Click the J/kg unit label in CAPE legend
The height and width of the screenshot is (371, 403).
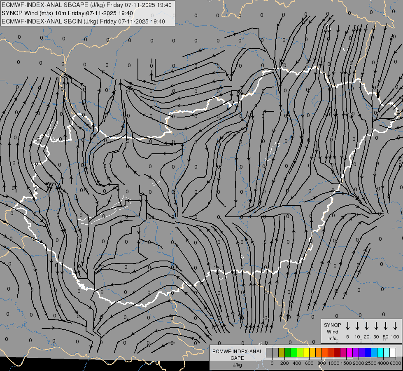237,365
